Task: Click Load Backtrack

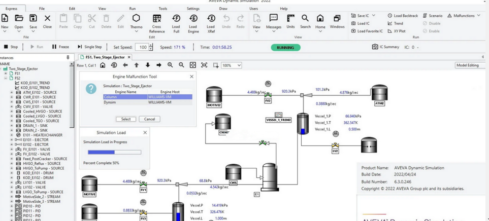Action: [x=403, y=16]
